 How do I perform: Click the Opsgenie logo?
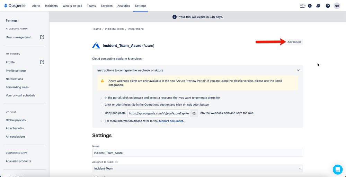click(x=15, y=6)
